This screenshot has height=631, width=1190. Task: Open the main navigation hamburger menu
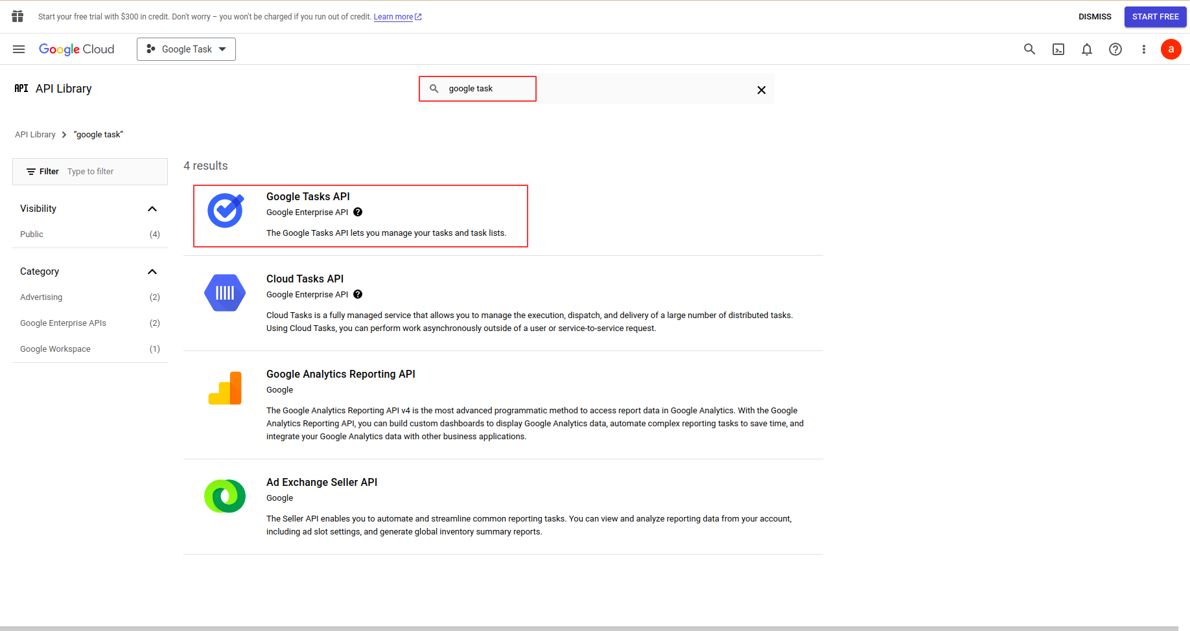(19, 49)
